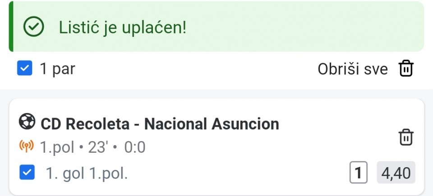433x196 pixels.
Task: Click the '1.pol' period indicator
Action: click(x=57, y=147)
